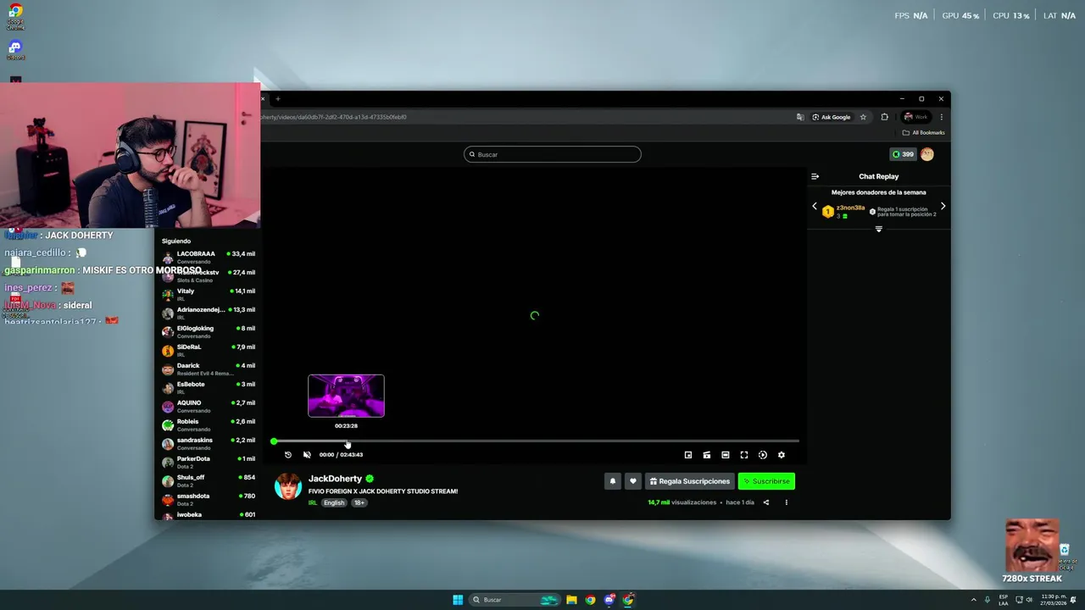Viewport: 1085px width, 610px height.
Task: Click the IRL category link
Action: [313, 502]
